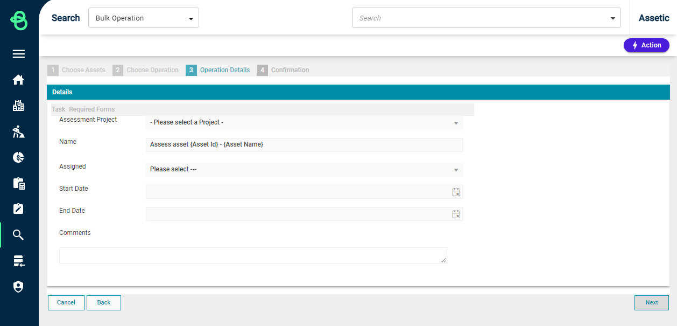Click the Assetic logo in sidebar

tap(19, 20)
